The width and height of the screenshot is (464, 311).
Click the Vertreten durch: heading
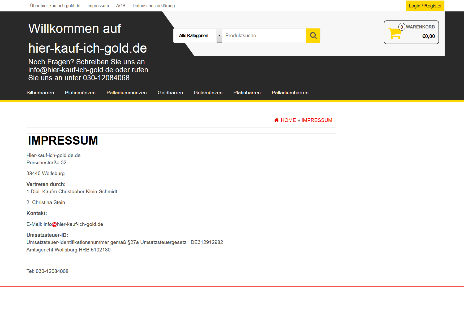click(x=46, y=184)
